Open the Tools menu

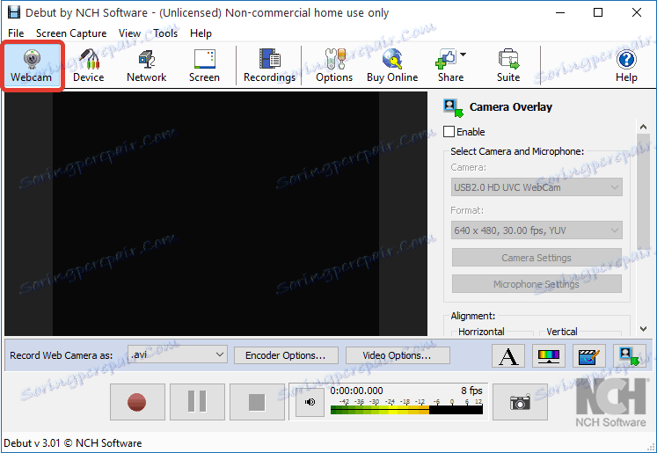[x=165, y=33]
